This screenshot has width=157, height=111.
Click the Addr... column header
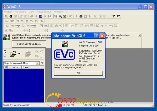(x=15, y=67)
